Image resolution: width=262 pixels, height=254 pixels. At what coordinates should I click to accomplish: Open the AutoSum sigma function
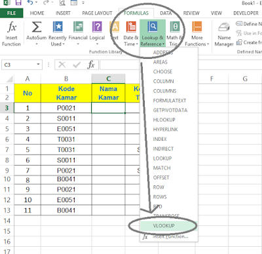pos(37,27)
